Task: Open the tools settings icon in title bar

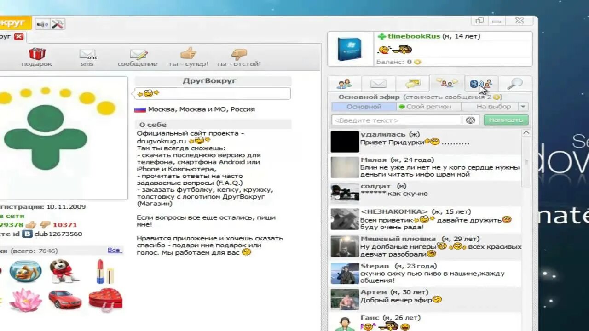Action: (58, 24)
